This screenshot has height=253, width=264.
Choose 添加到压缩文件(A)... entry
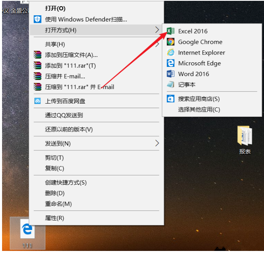96,55
